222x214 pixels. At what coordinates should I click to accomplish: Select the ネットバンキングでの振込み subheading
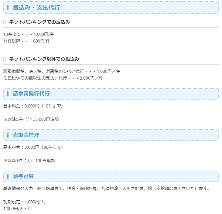[x=39, y=22]
